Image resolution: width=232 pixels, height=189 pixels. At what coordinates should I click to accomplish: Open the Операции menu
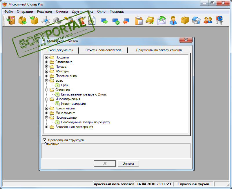25,12
